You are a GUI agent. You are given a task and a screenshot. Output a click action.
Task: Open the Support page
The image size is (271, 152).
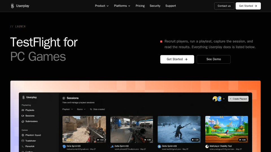171,6
